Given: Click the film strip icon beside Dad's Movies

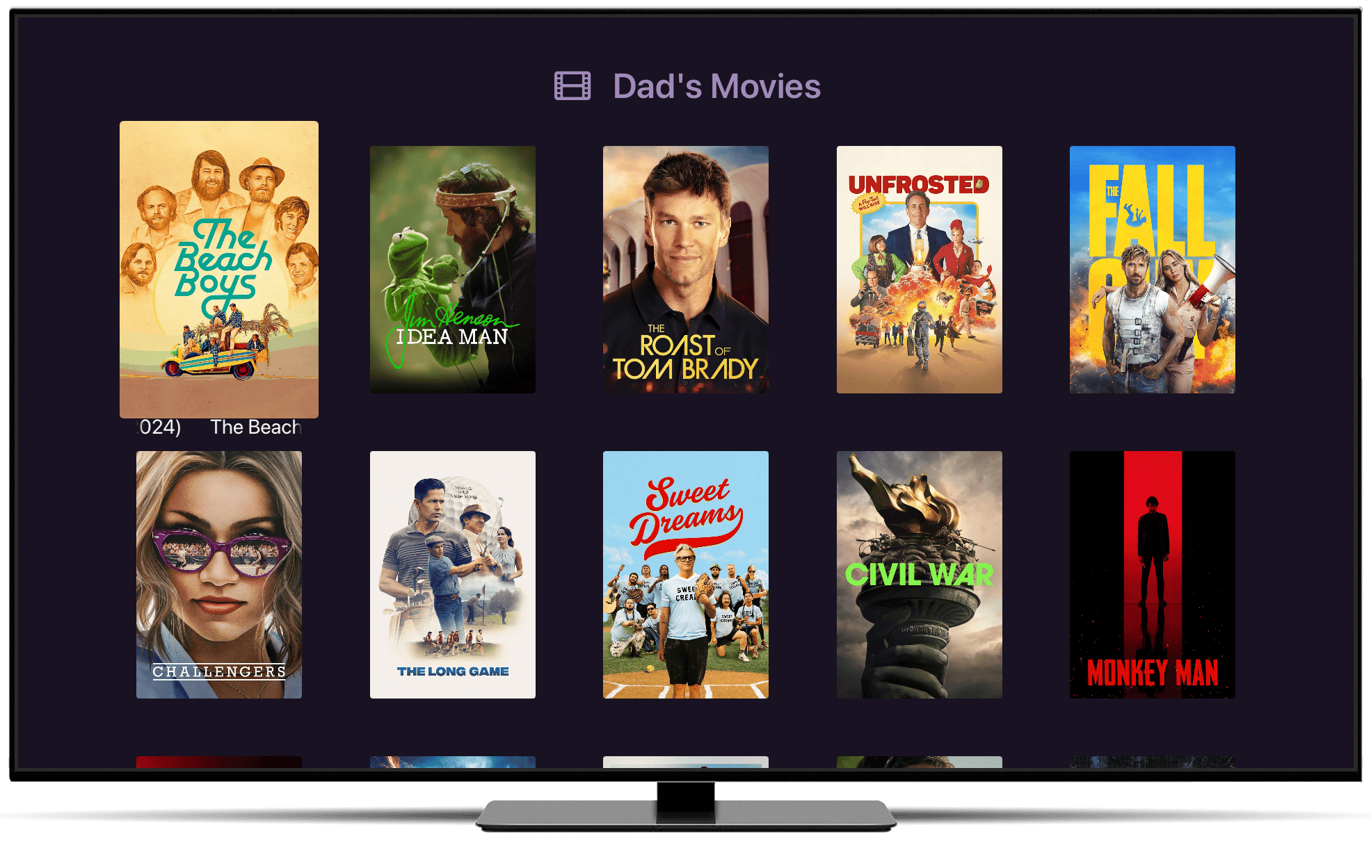Looking at the screenshot, I should (x=572, y=86).
